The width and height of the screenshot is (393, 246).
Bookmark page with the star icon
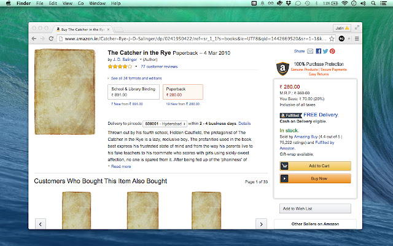[332, 39]
